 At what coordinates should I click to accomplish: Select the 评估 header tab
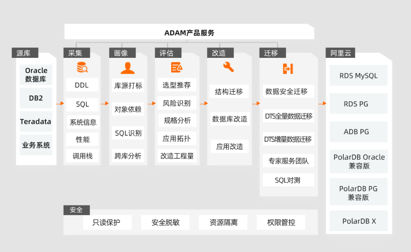pyautogui.click(x=168, y=53)
